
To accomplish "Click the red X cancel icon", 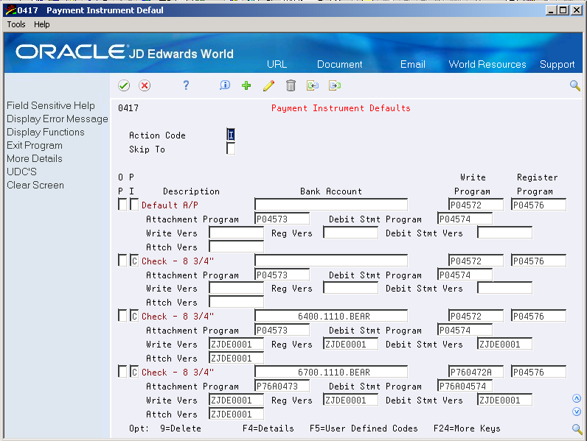I will tap(145, 85).
